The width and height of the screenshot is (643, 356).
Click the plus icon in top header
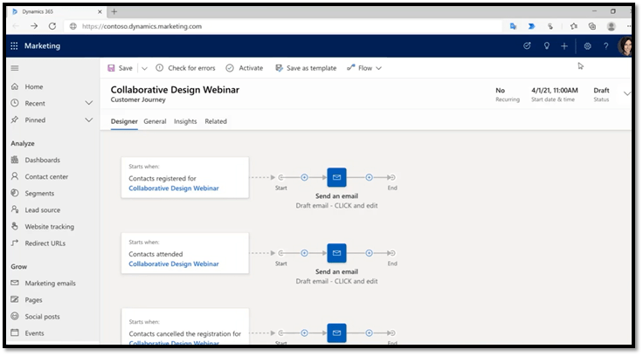tap(565, 46)
